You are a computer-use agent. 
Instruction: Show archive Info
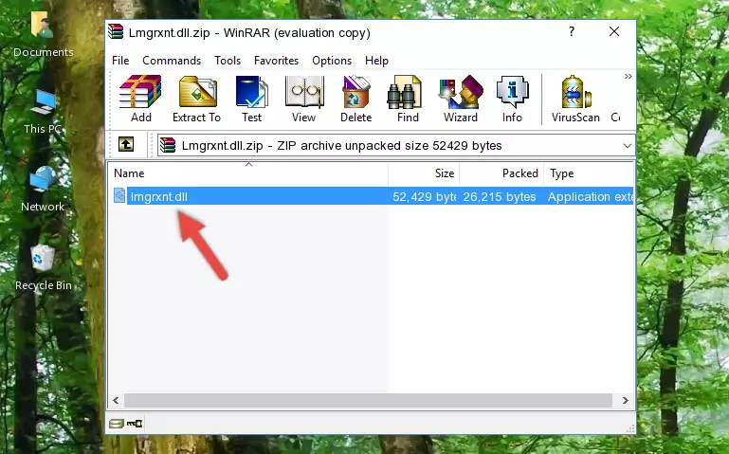pos(512,99)
